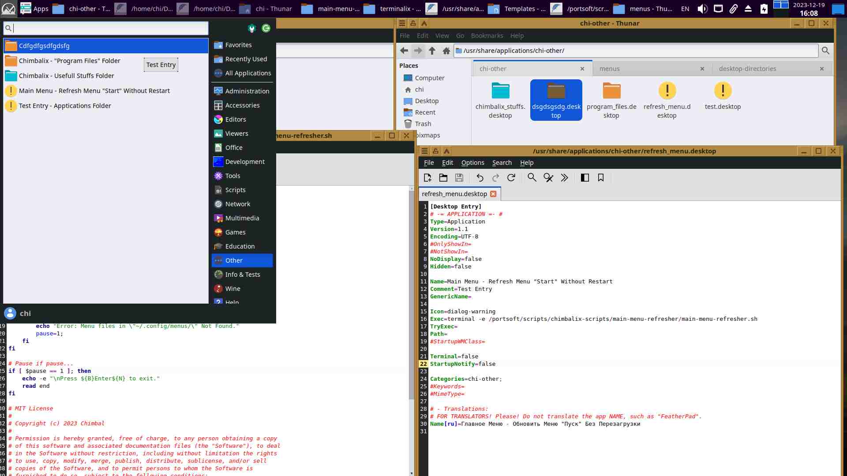847x476 pixels.
Task: Click the bookmark icon in editor toolbar
Action: [600, 178]
